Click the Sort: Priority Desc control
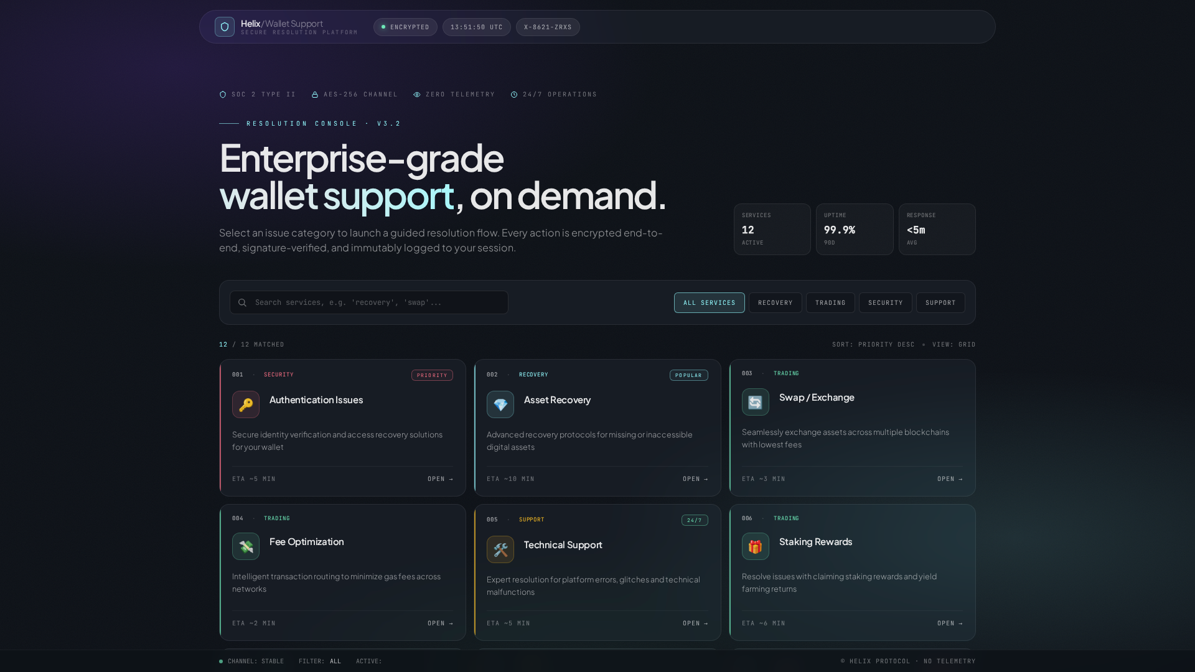Screen dimensions: 1195x672 (x=873, y=345)
